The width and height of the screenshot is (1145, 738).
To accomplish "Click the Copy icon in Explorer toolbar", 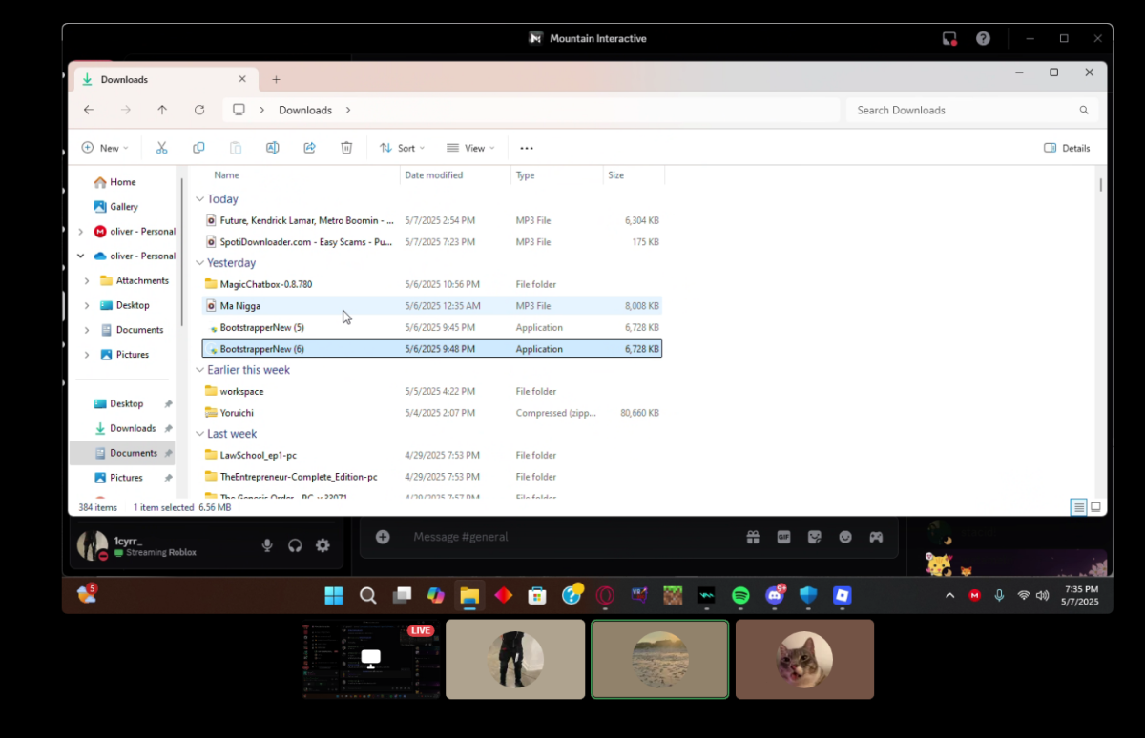I will pos(198,148).
